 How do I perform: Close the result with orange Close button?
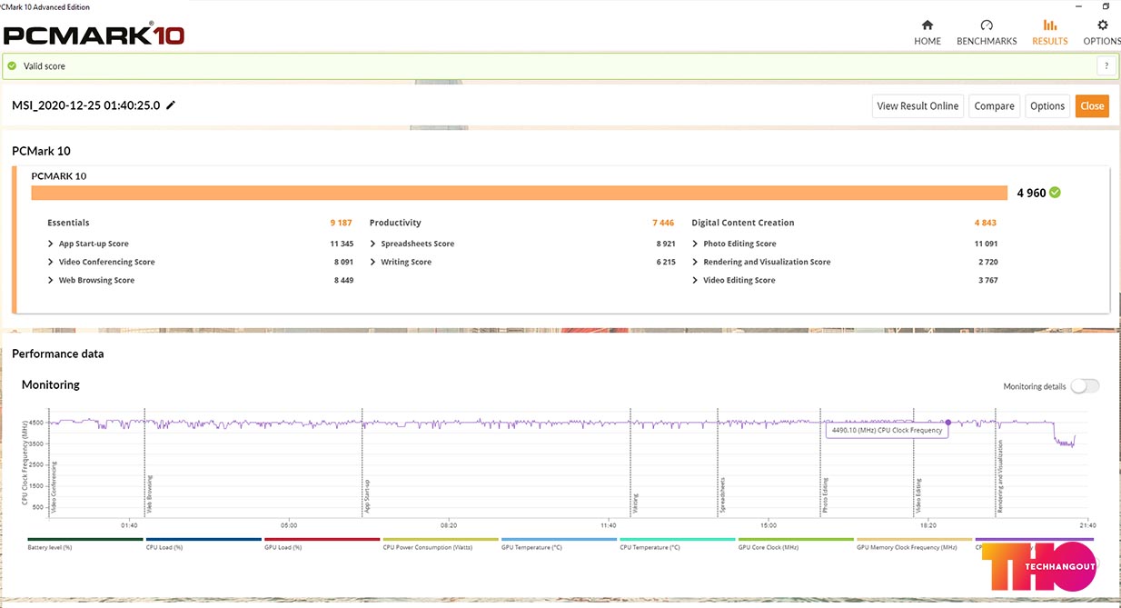point(1092,105)
